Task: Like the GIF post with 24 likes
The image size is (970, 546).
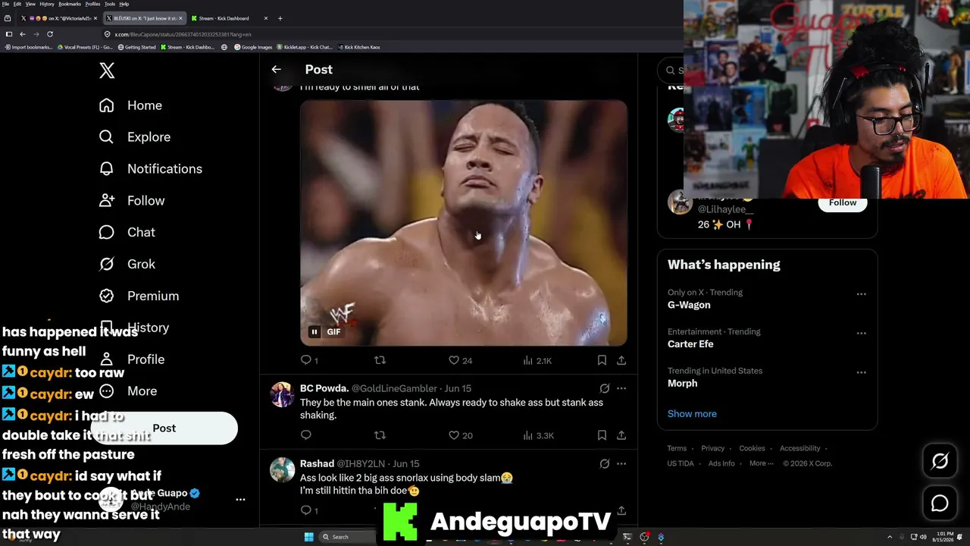Action: pos(461,360)
